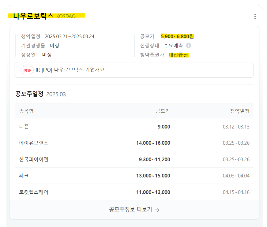Click the 대신증권 brokerage name
The width and height of the screenshot is (267, 227).
coord(179,55)
